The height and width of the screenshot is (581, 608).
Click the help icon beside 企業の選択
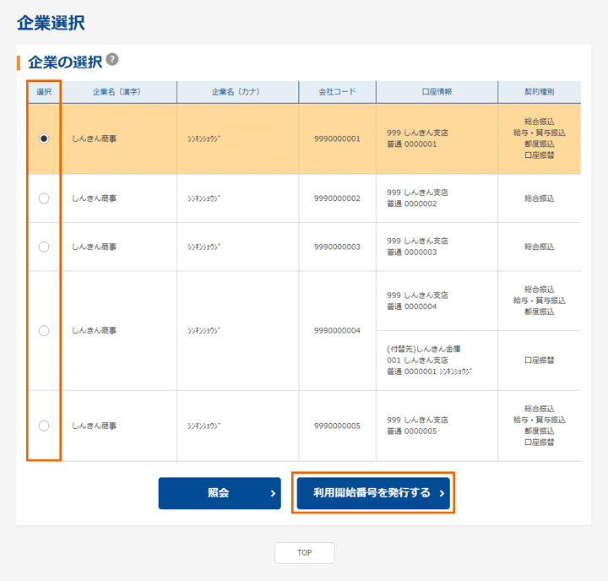(112, 60)
